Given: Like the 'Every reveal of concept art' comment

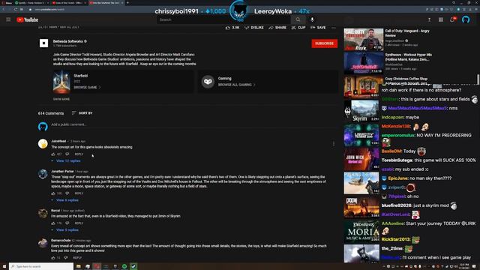Looking at the screenshot, I should click(53, 258).
